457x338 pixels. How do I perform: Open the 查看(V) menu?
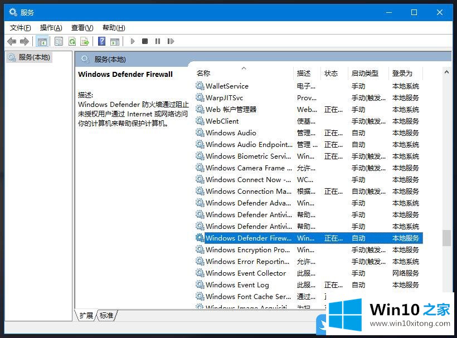click(82, 28)
